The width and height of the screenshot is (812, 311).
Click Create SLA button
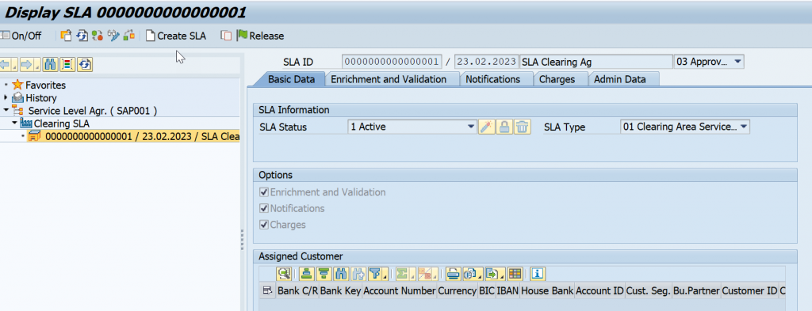pyautogui.click(x=175, y=36)
